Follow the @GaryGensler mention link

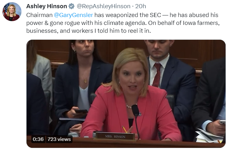point(73,15)
